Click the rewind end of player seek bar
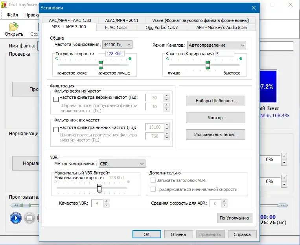 (x=16, y=205)
